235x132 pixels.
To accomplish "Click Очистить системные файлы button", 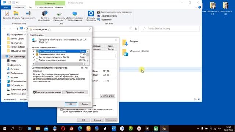I will [47, 92].
